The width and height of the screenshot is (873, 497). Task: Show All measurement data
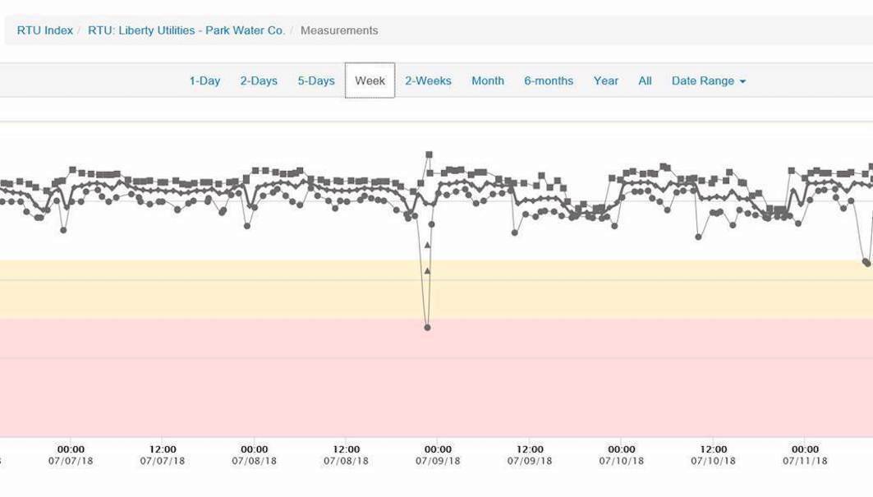645,81
